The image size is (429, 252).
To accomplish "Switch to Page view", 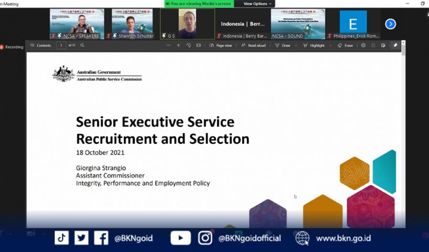I will pyautogui.click(x=220, y=45).
